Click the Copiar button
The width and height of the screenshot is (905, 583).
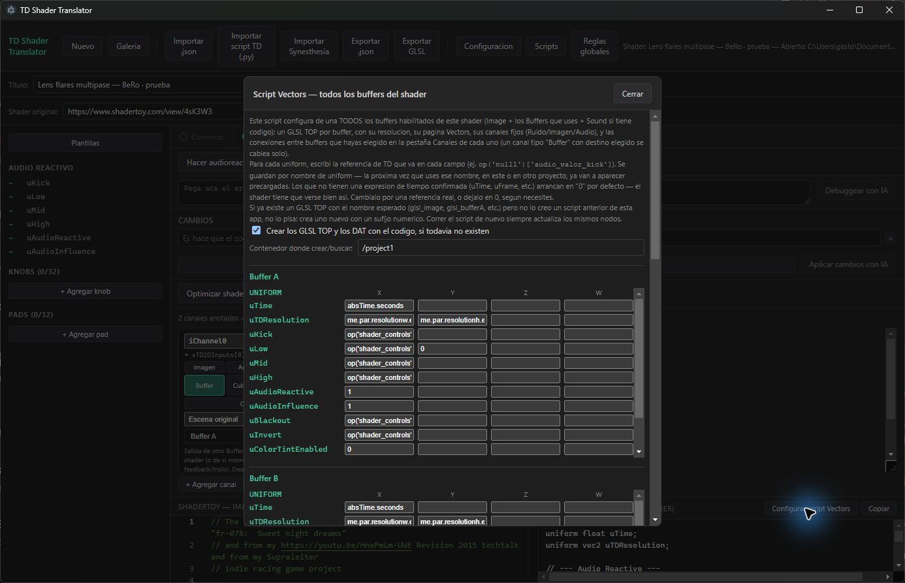click(x=879, y=509)
